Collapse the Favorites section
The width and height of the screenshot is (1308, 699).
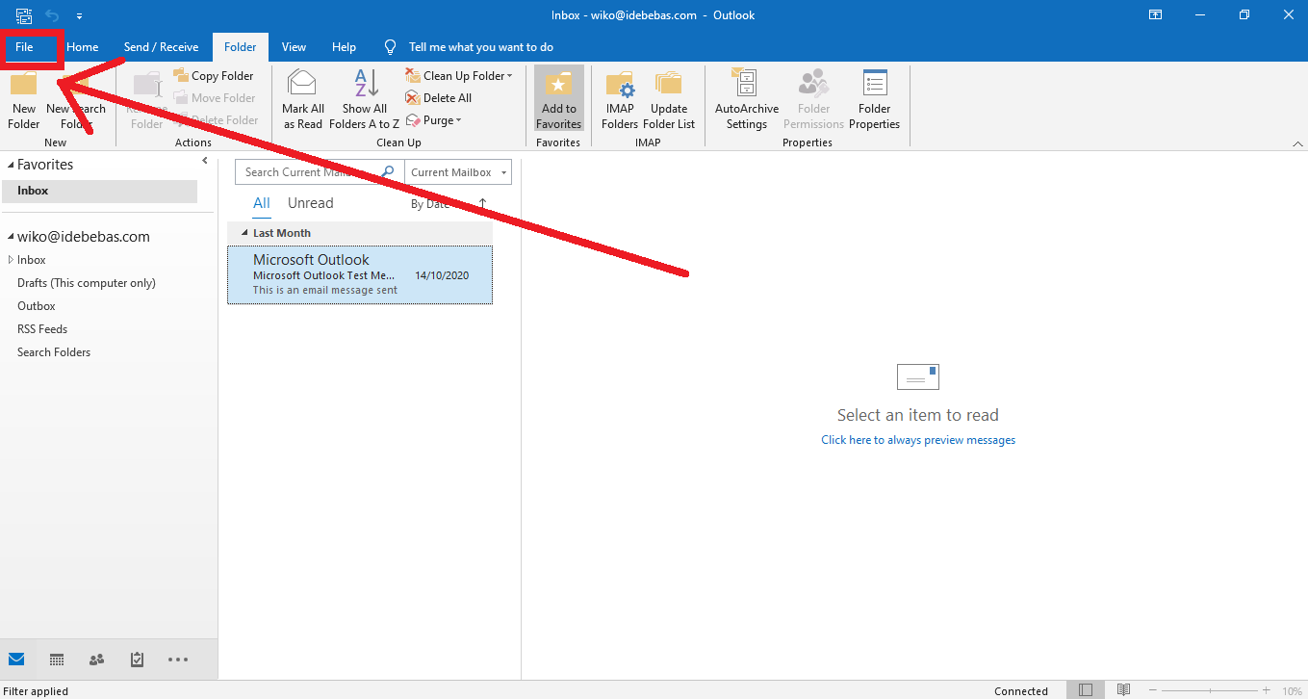click(x=11, y=165)
